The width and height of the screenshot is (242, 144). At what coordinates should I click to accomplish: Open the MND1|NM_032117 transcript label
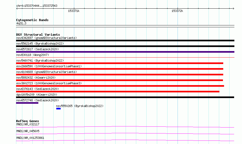point(28,124)
